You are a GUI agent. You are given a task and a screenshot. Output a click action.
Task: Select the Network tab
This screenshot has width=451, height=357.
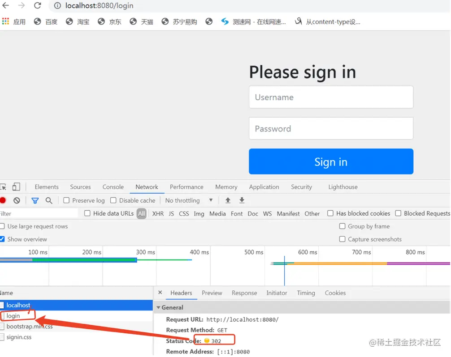pos(147,187)
